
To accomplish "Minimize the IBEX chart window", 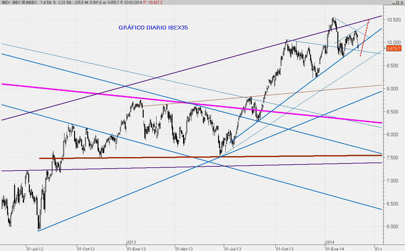I will 393,2.
